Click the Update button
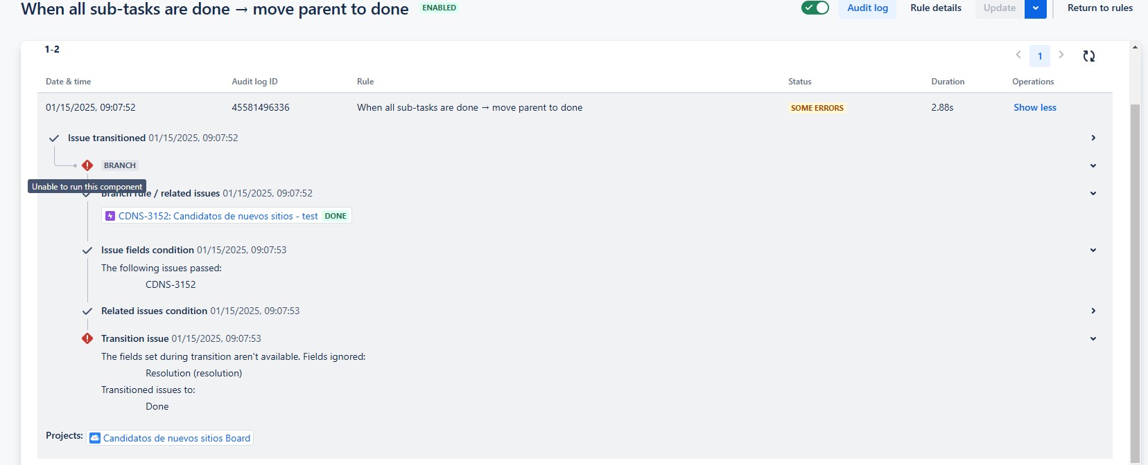1148x465 pixels. click(1000, 8)
